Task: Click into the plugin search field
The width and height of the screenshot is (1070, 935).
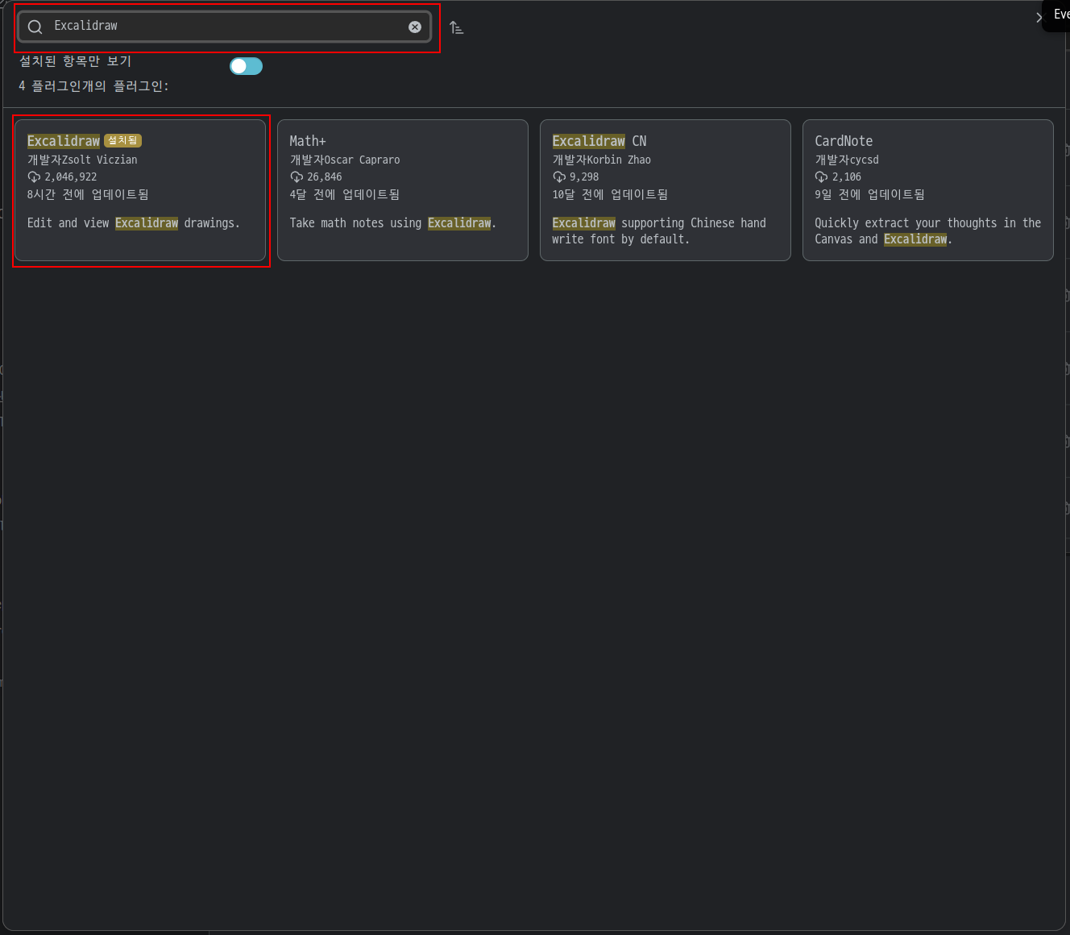Action: click(225, 27)
